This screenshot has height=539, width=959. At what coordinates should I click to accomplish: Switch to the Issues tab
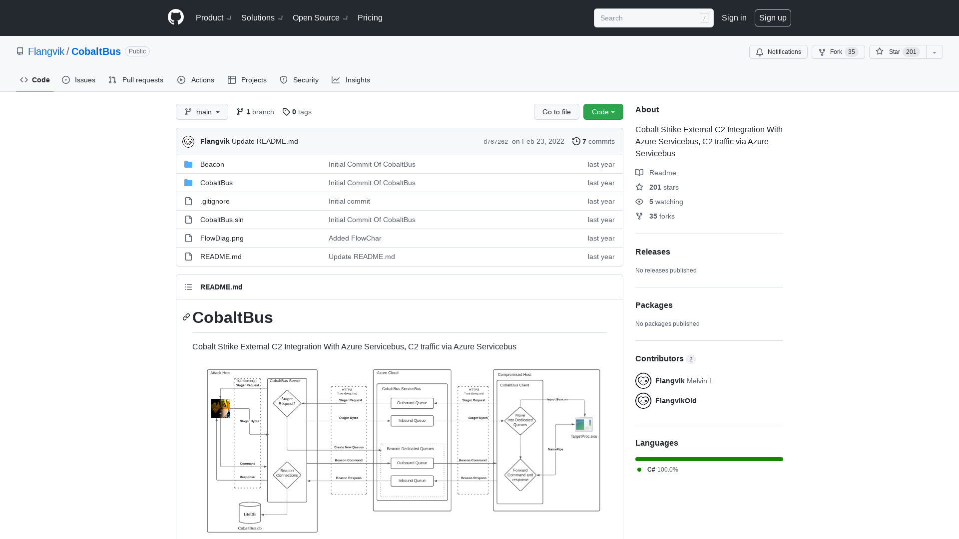pyautogui.click(x=79, y=80)
